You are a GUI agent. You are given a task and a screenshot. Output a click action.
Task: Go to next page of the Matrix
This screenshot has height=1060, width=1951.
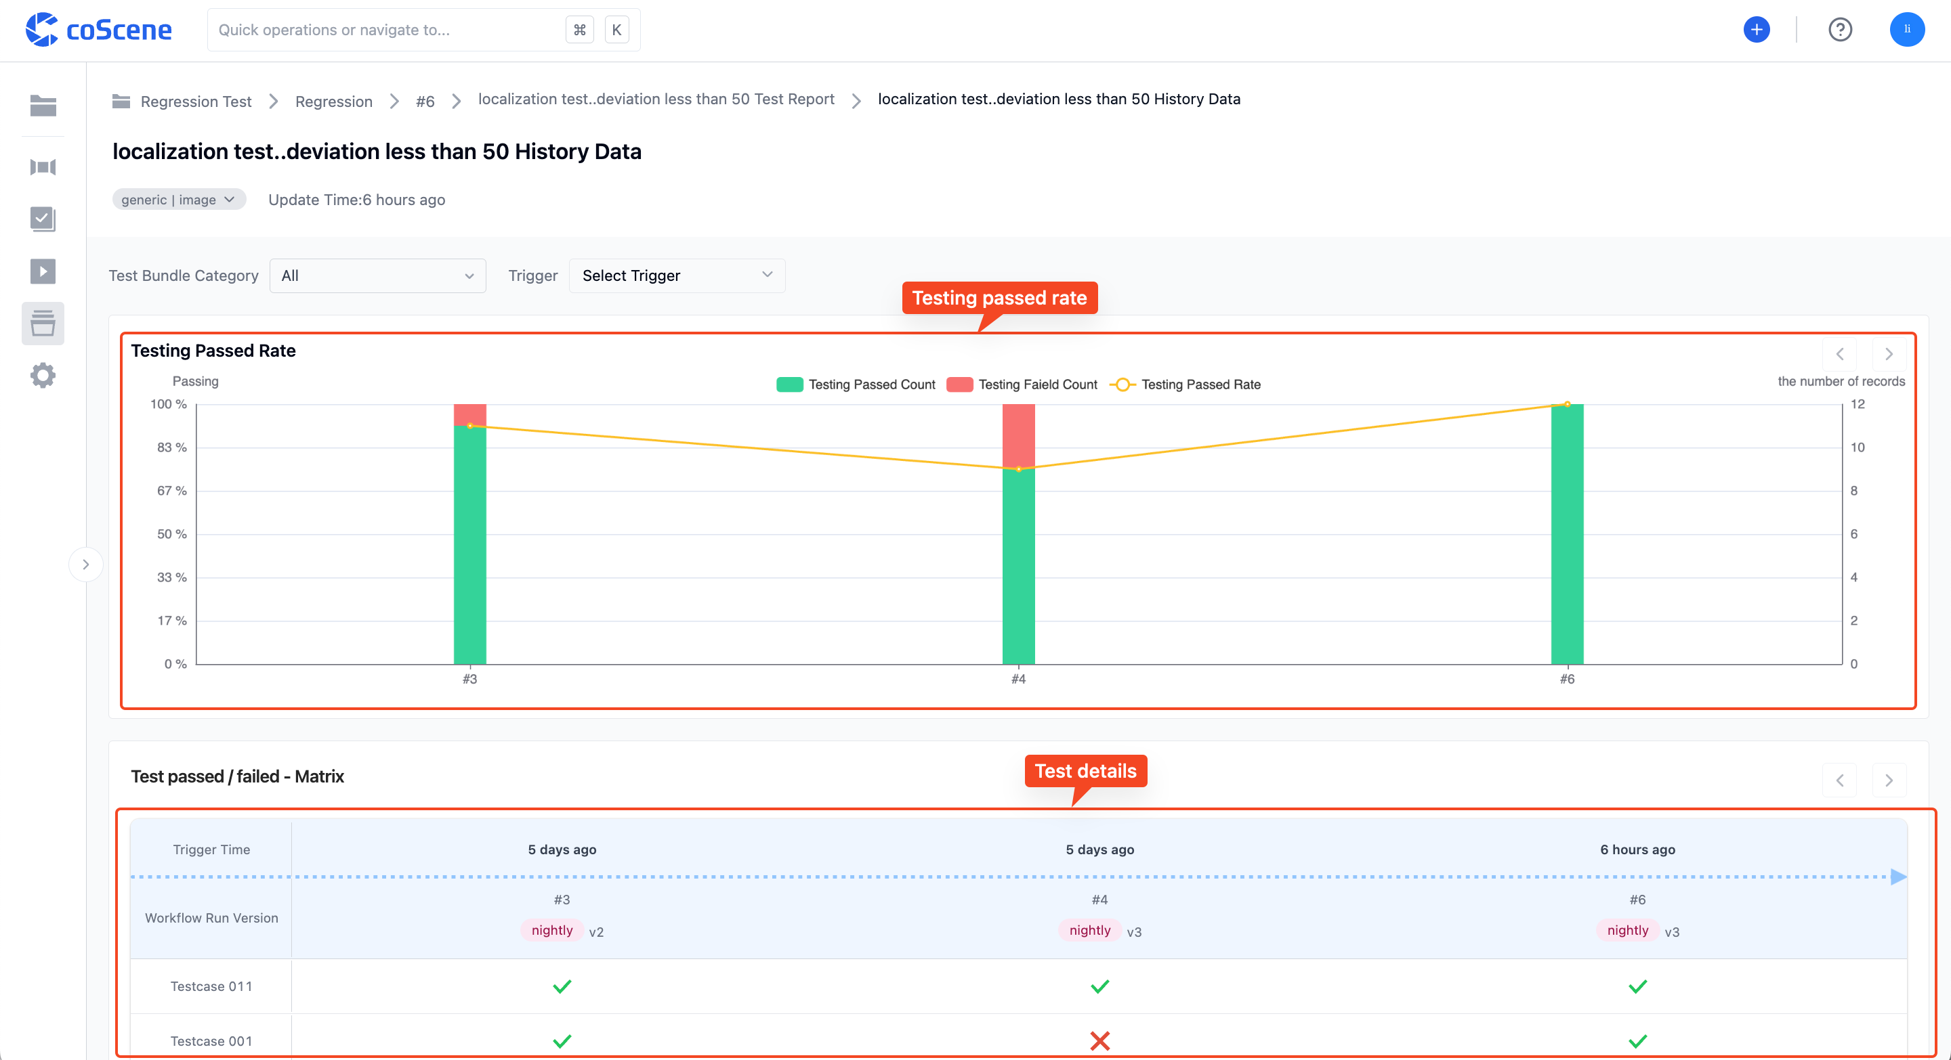[x=1889, y=780]
